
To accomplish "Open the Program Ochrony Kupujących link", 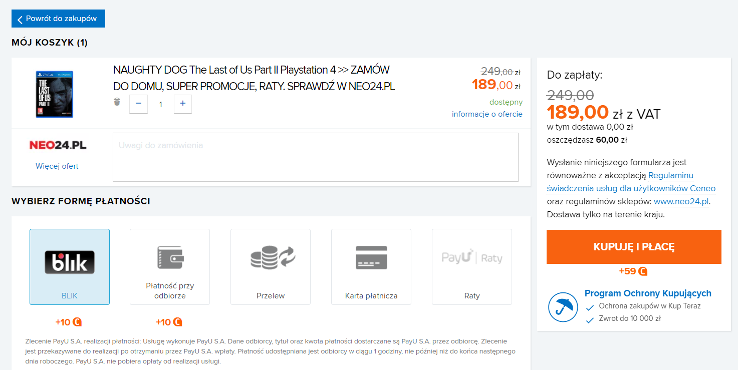I will coord(648,293).
